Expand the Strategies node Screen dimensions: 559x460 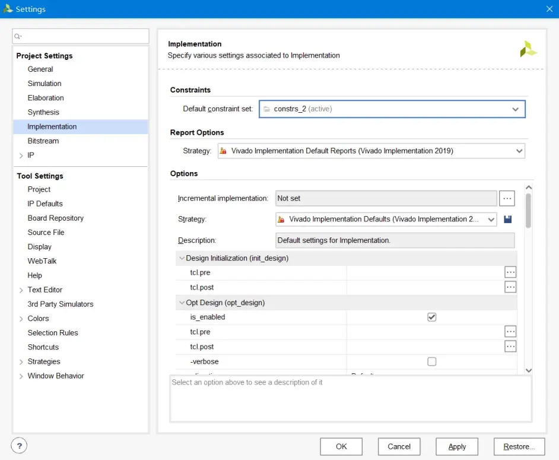21,361
